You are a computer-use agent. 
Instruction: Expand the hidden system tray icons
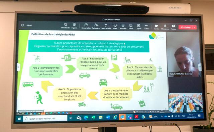162,116
